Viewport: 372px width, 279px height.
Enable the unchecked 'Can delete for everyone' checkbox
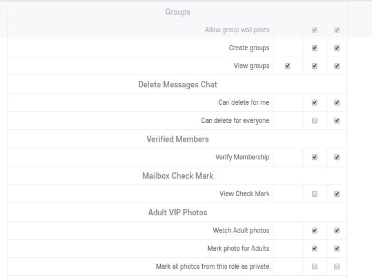point(315,120)
